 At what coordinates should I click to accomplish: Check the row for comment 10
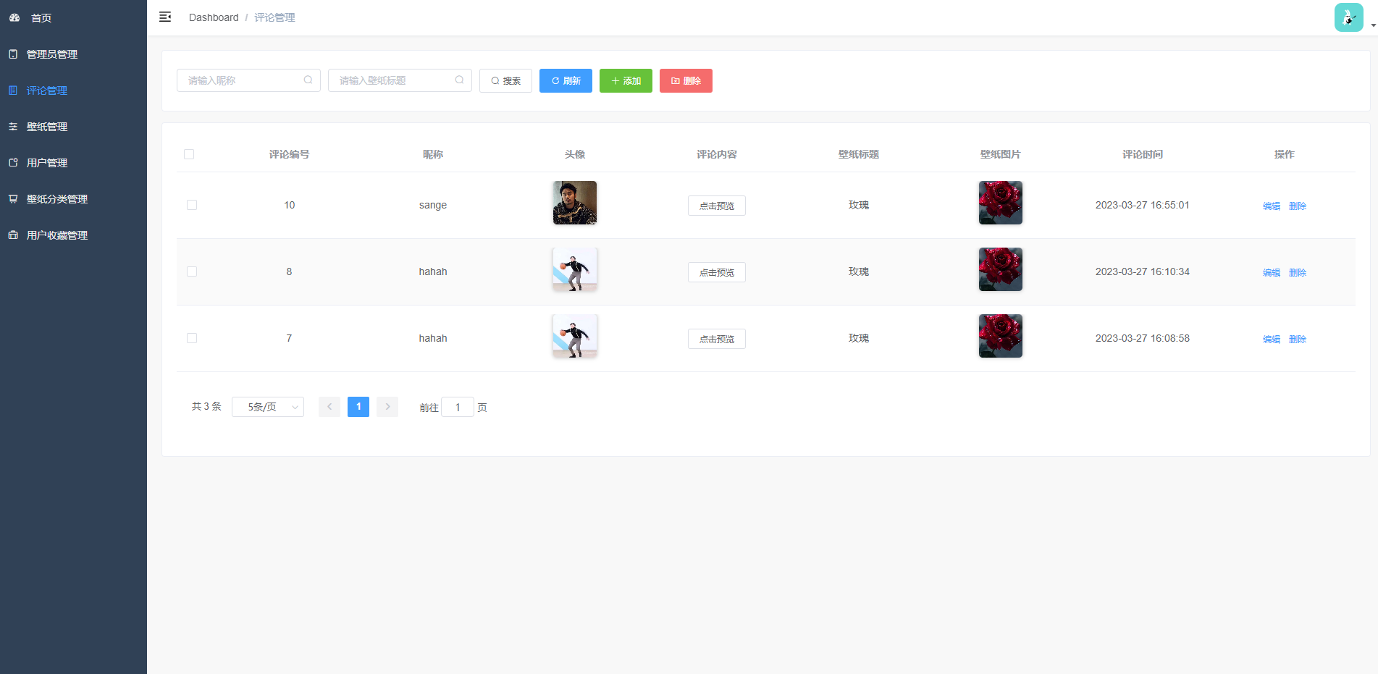192,205
